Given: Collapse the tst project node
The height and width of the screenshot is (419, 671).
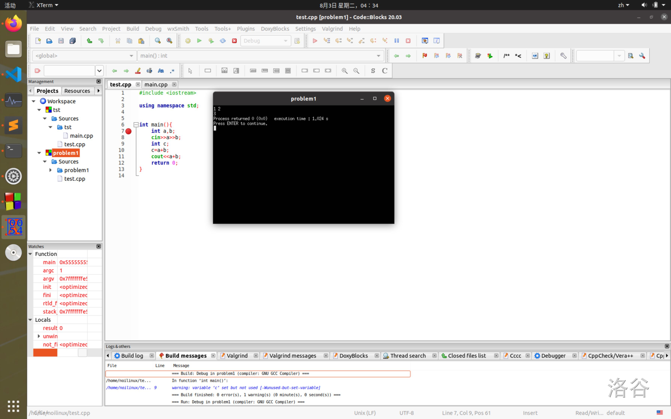Looking at the screenshot, I should (39, 110).
